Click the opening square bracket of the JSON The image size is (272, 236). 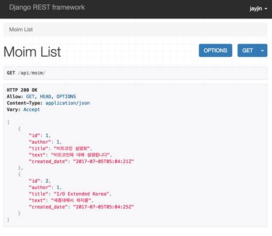(8, 122)
